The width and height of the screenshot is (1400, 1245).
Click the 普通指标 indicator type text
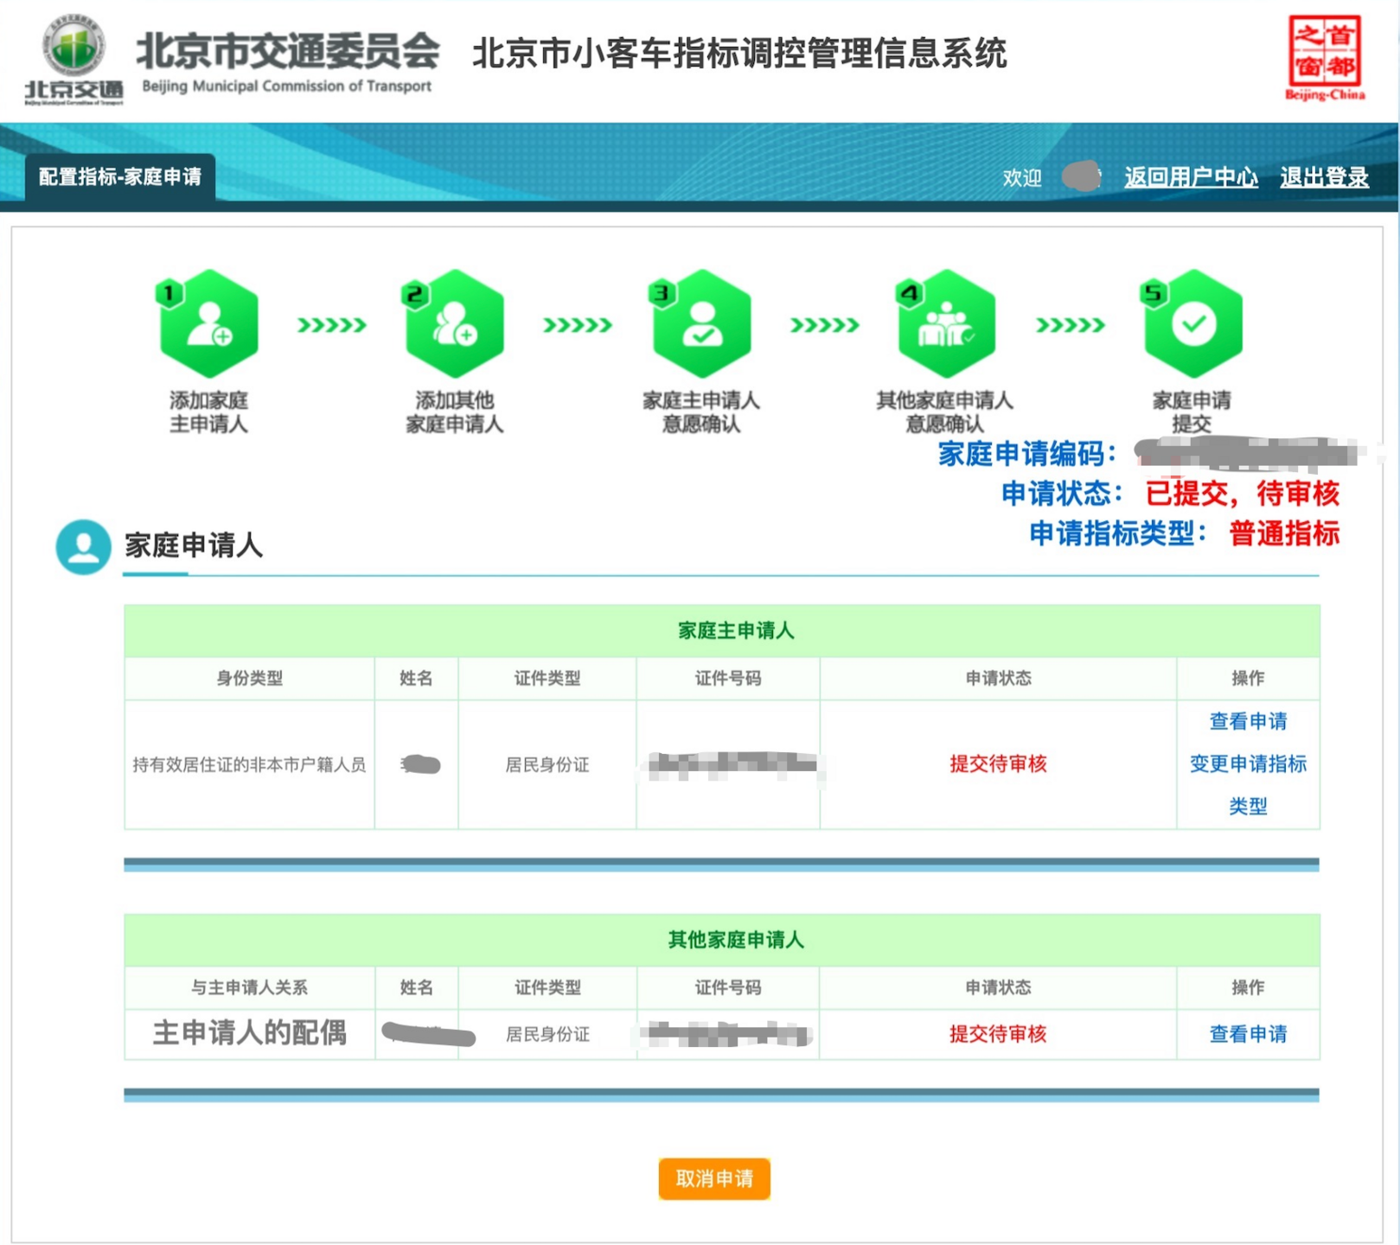pyautogui.click(x=1284, y=533)
